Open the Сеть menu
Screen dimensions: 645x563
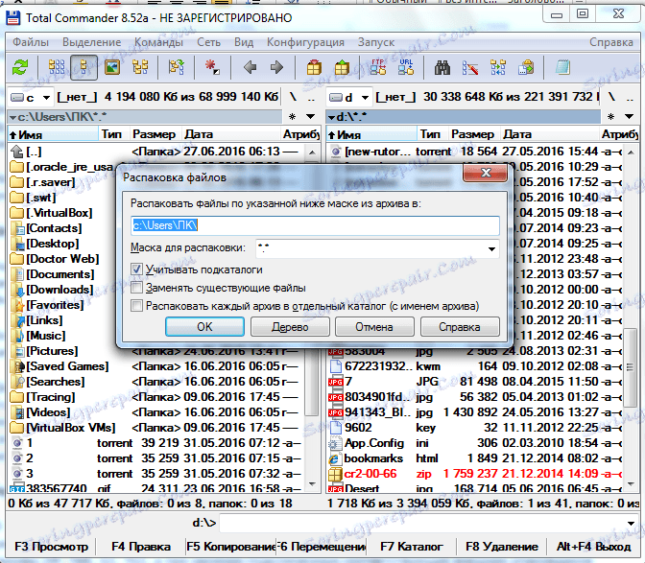(x=208, y=42)
